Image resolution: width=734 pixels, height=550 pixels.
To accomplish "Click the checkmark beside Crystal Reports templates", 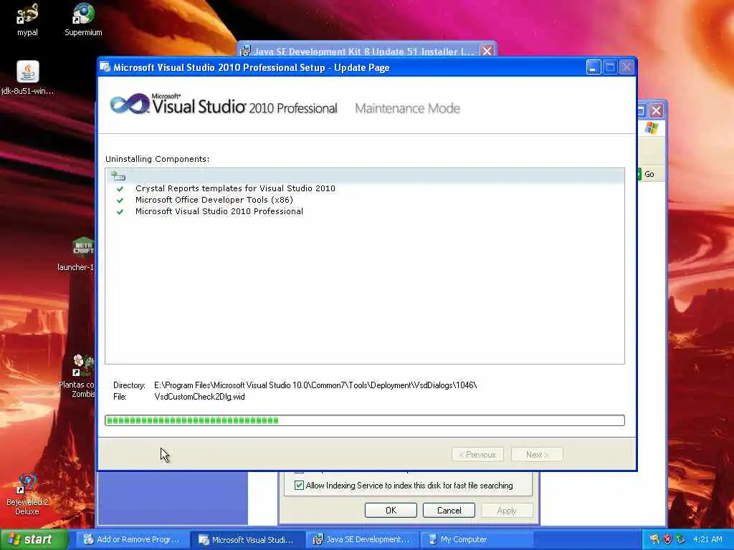I will 120,188.
